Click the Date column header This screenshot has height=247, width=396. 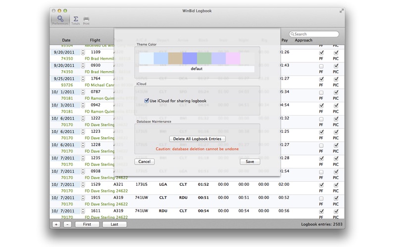pos(66,41)
